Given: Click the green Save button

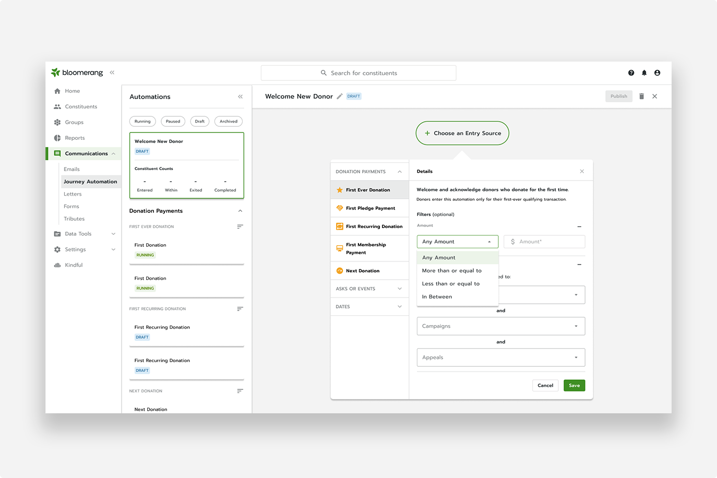Looking at the screenshot, I should pyautogui.click(x=575, y=386).
